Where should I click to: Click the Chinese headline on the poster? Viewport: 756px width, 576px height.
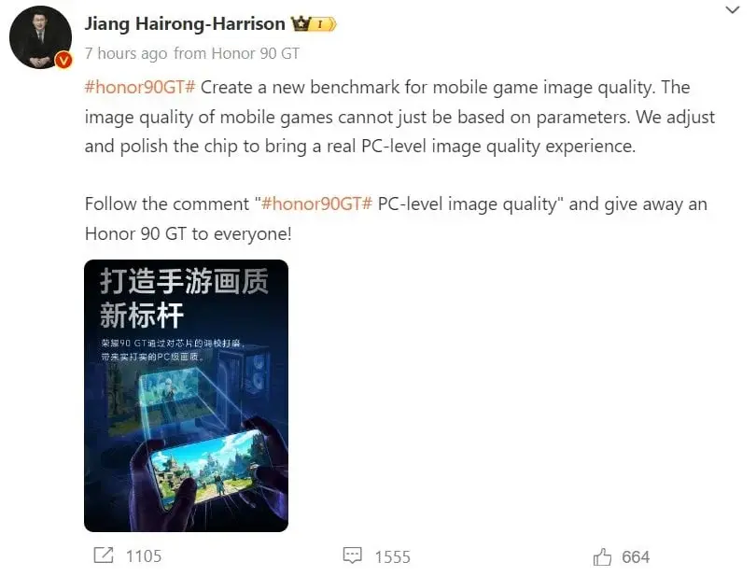(183, 298)
